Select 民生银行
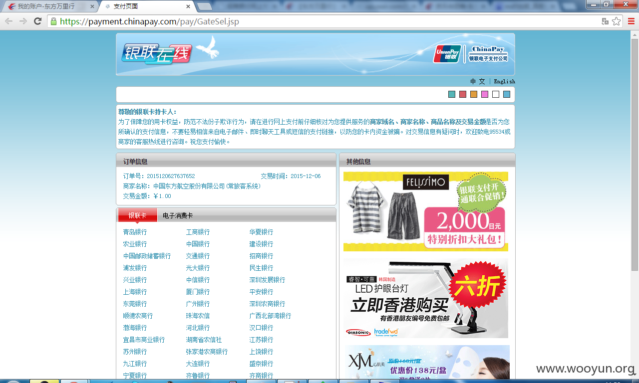Viewport: 639px width, 383px height. point(261,268)
